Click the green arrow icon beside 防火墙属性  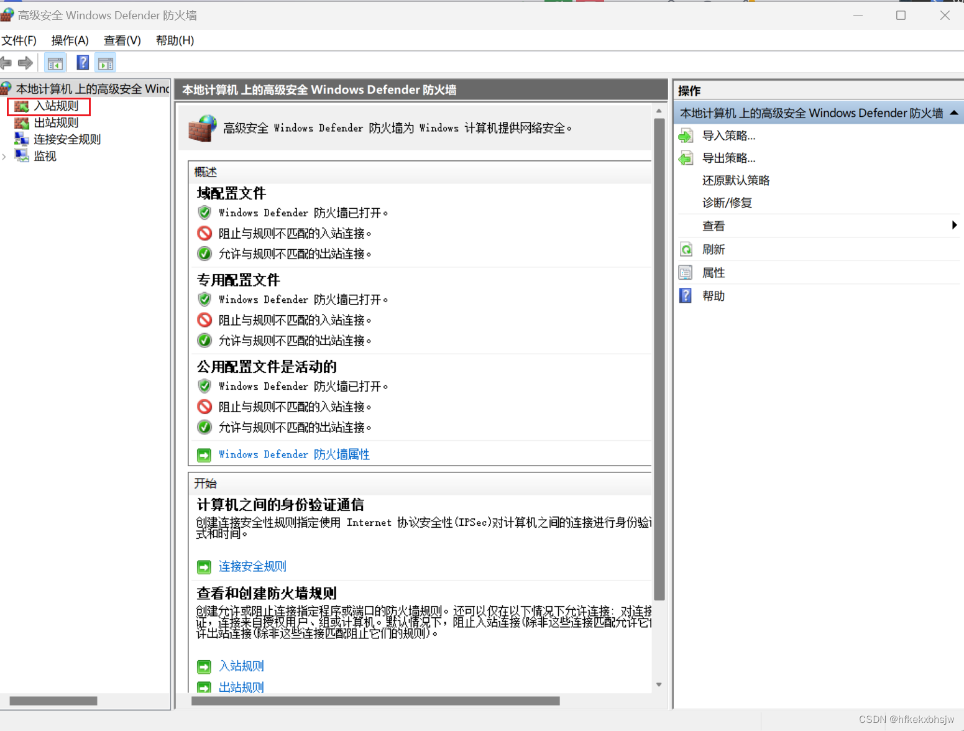click(204, 455)
